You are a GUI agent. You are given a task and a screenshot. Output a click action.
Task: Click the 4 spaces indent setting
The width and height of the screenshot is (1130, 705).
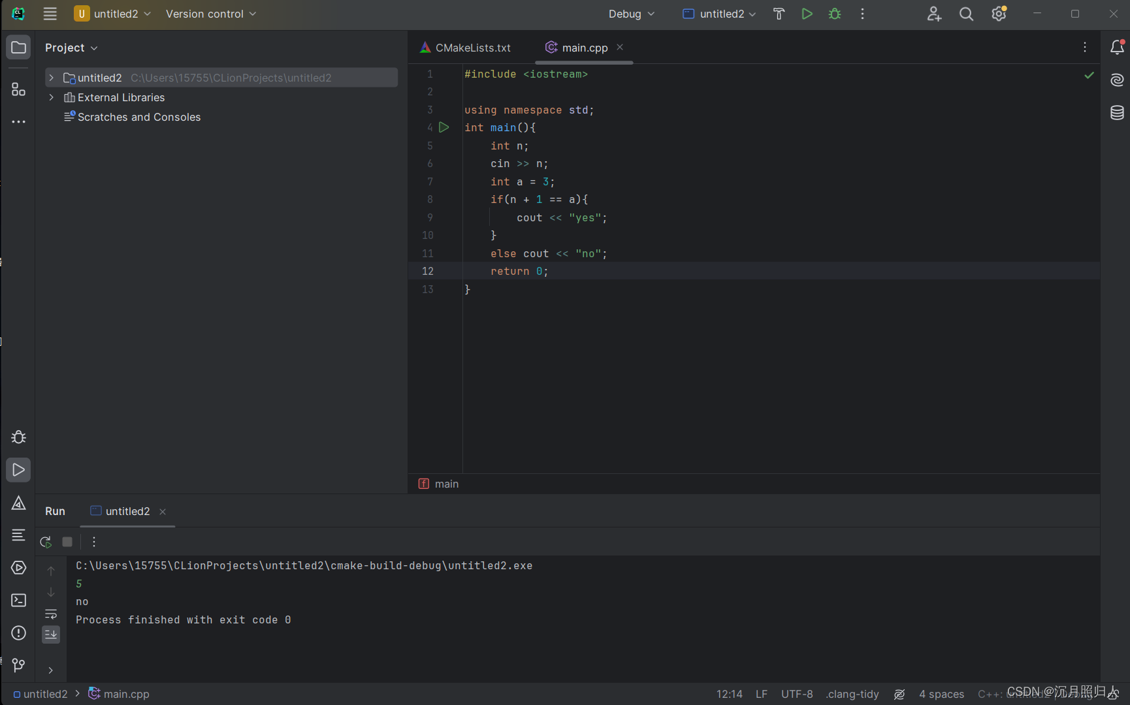click(x=941, y=694)
